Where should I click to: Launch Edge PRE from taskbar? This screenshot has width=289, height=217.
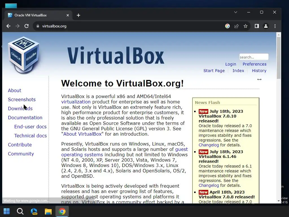[34, 211]
